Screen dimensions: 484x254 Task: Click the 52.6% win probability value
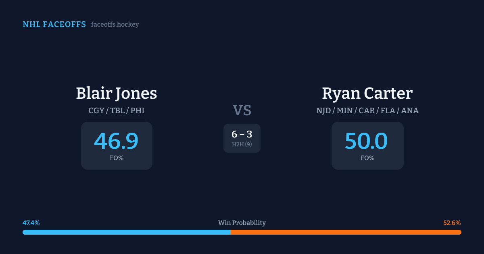(x=452, y=223)
